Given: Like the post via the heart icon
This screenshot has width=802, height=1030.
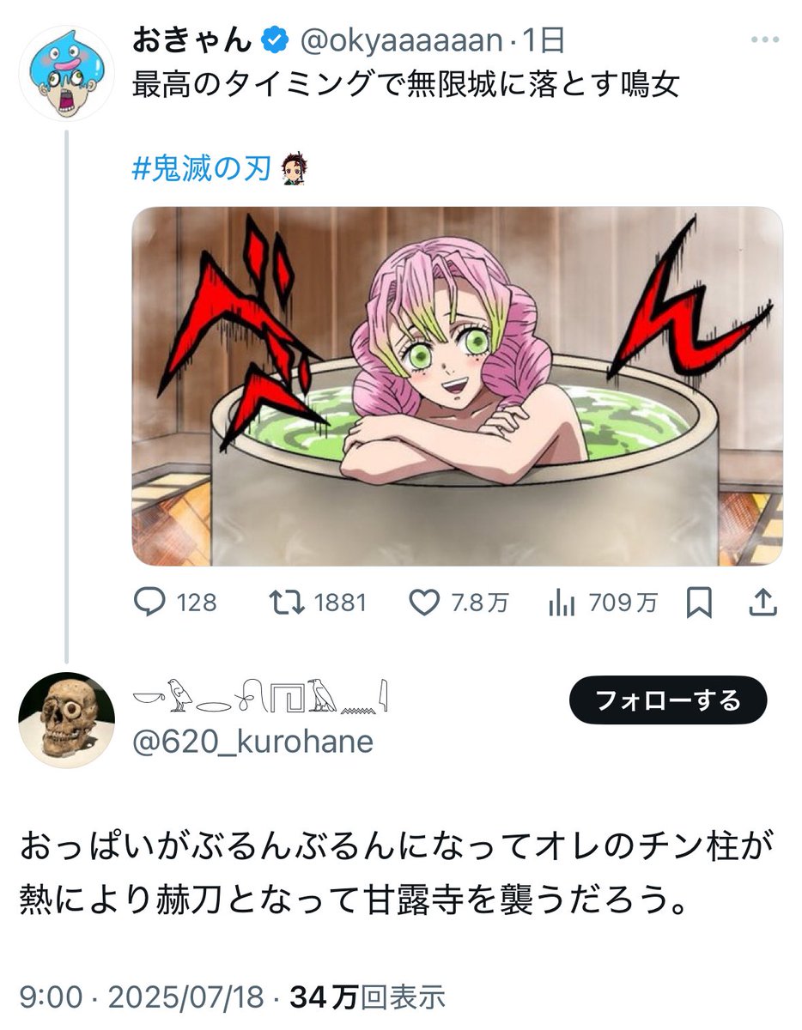Looking at the screenshot, I should pos(423,603).
